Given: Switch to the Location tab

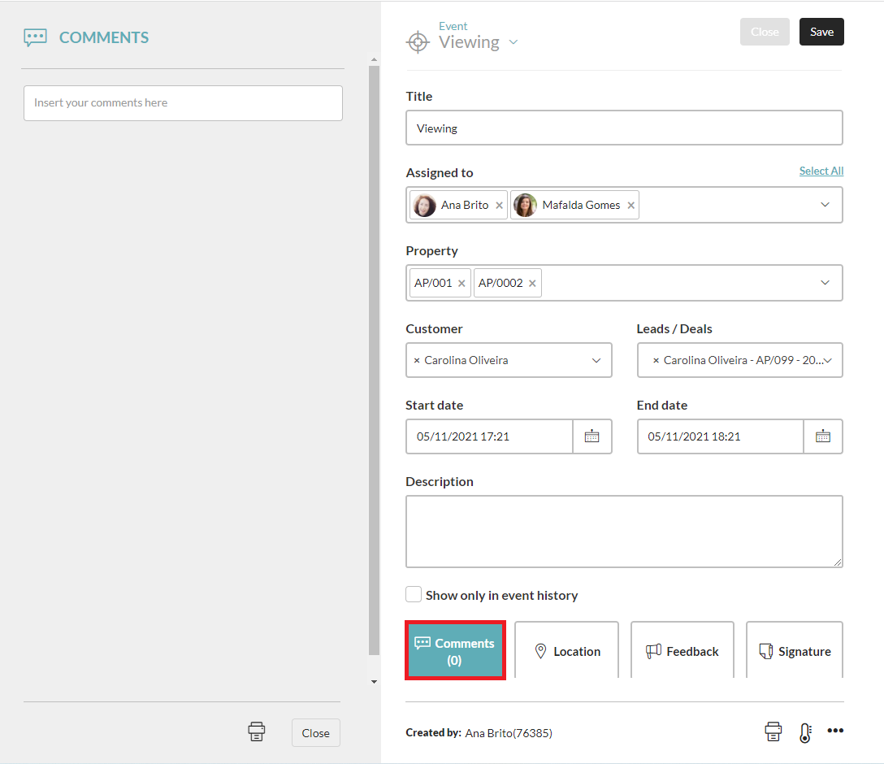Looking at the screenshot, I should [x=566, y=651].
